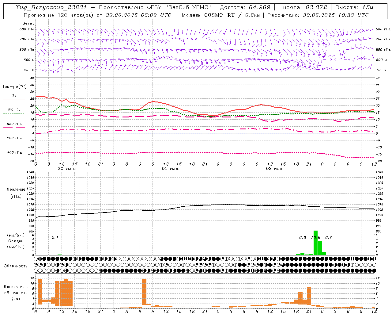Click the precipitation value 10.6

(315, 237)
